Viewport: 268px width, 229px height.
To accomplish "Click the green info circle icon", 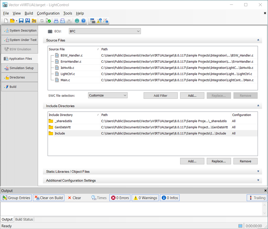I will [x=77, y=21].
